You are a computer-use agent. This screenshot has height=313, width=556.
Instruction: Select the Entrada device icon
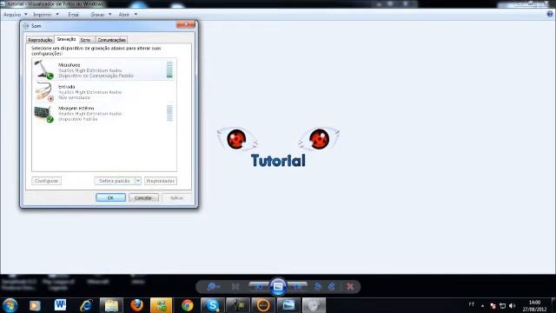pos(43,91)
